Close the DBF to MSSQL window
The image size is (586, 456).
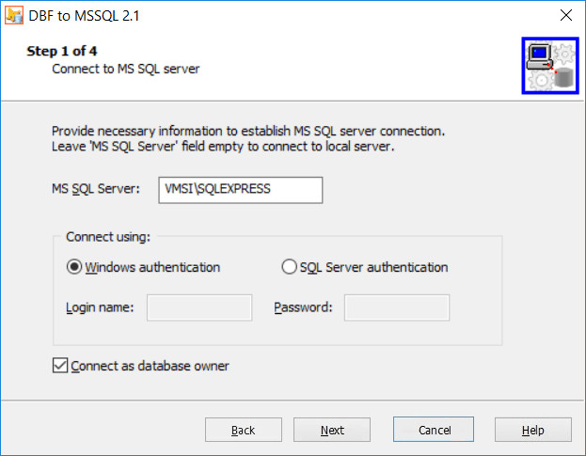(x=566, y=15)
